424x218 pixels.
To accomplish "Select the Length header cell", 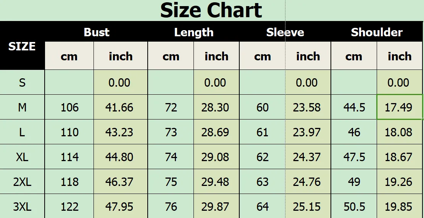I will 193,32.
